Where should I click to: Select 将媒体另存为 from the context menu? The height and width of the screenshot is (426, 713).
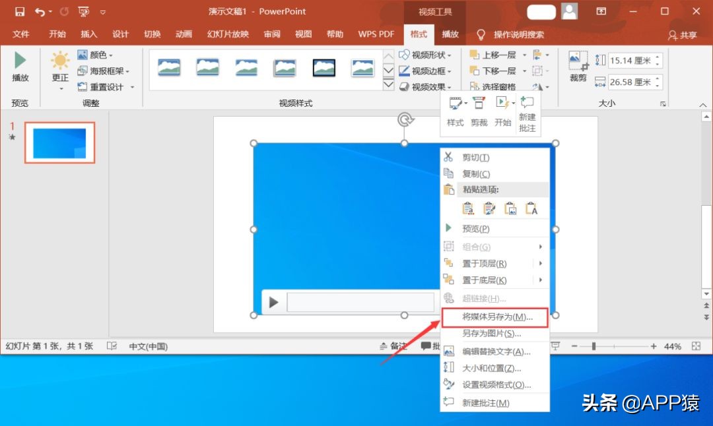click(496, 317)
